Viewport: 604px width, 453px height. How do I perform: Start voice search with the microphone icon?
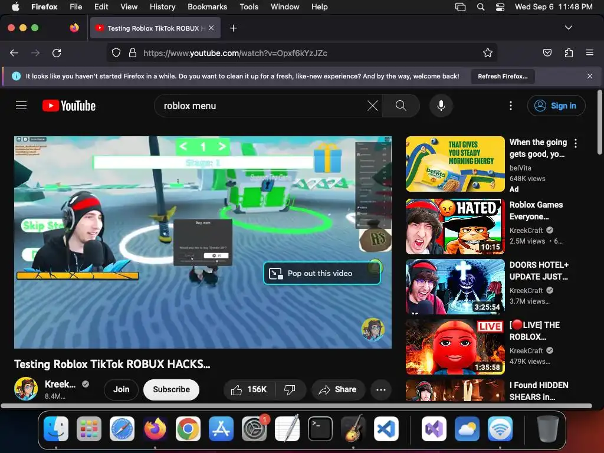[x=441, y=106]
